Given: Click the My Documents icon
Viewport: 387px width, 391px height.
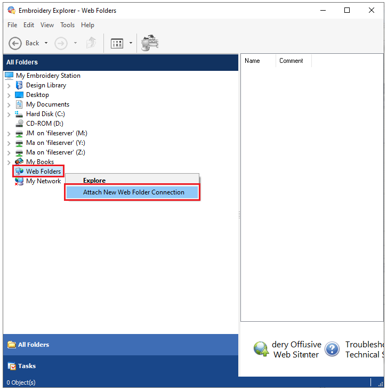Looking at the screenshot, I should click(x=19, y=104).
